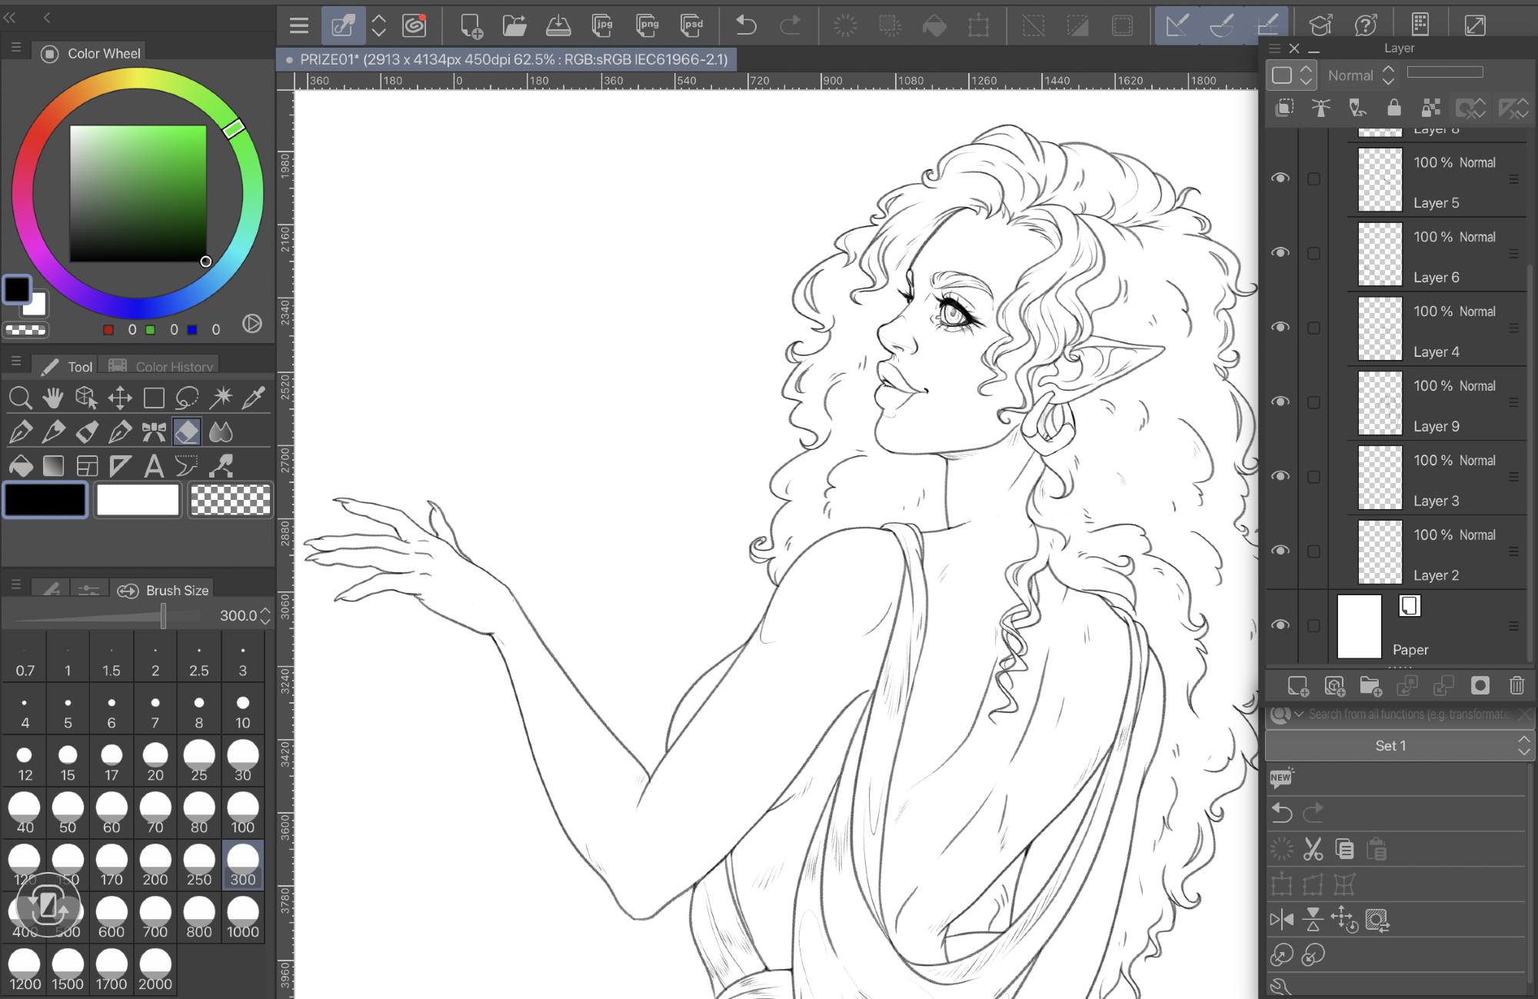Image resolution: width=1538 pixels, height=999 pixels.
Task: Adjust brush size stepper arrows at 300.0
Action: [x=265, y=615]
